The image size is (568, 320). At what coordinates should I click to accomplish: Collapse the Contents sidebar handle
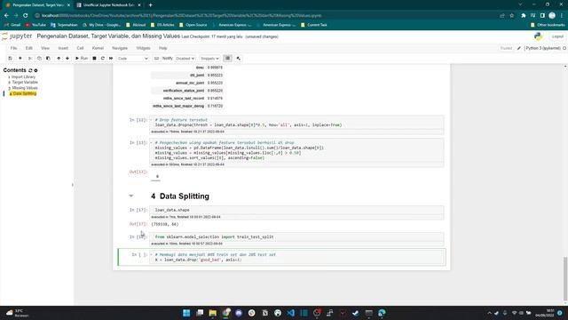coord(73,185)
